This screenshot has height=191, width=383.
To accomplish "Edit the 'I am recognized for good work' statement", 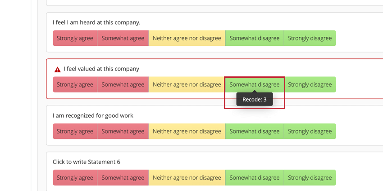I will [x=93, y=115].
